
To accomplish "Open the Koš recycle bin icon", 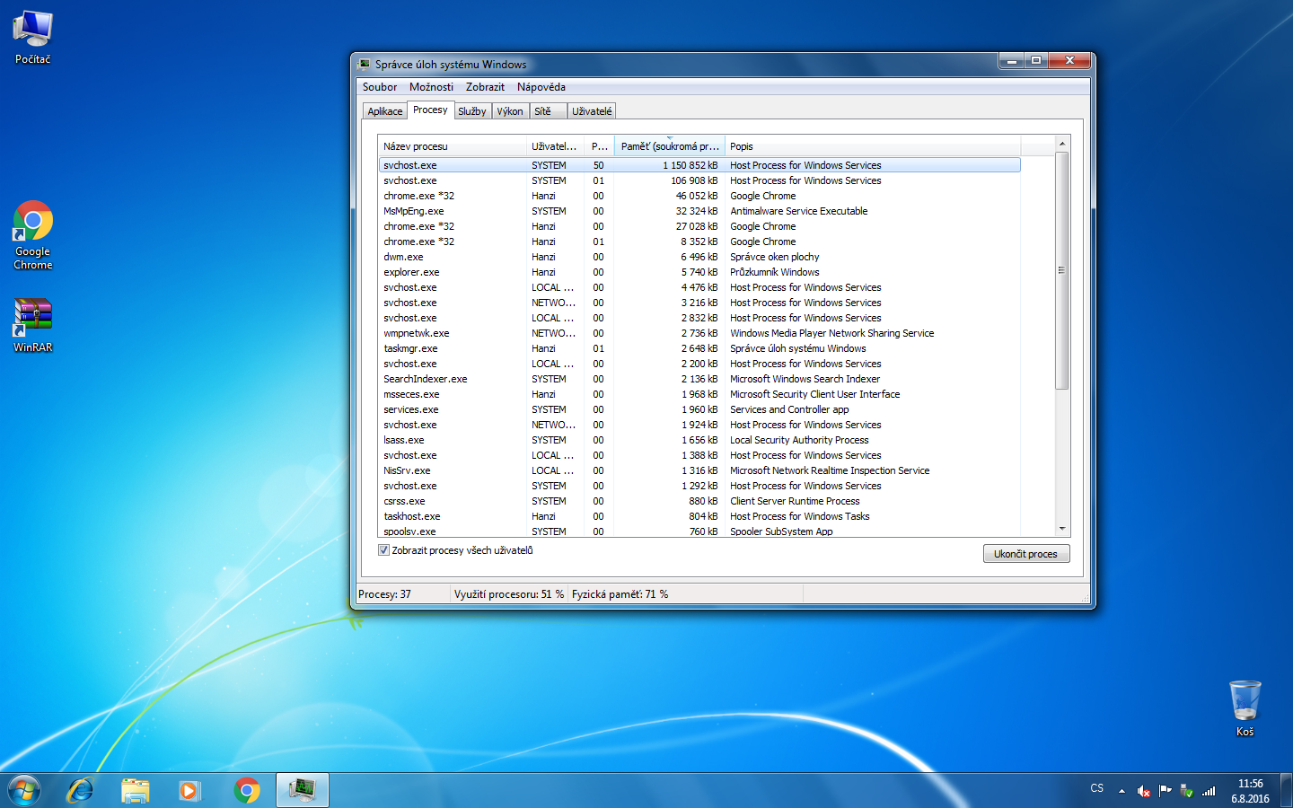I will (x=1245, y=707).
